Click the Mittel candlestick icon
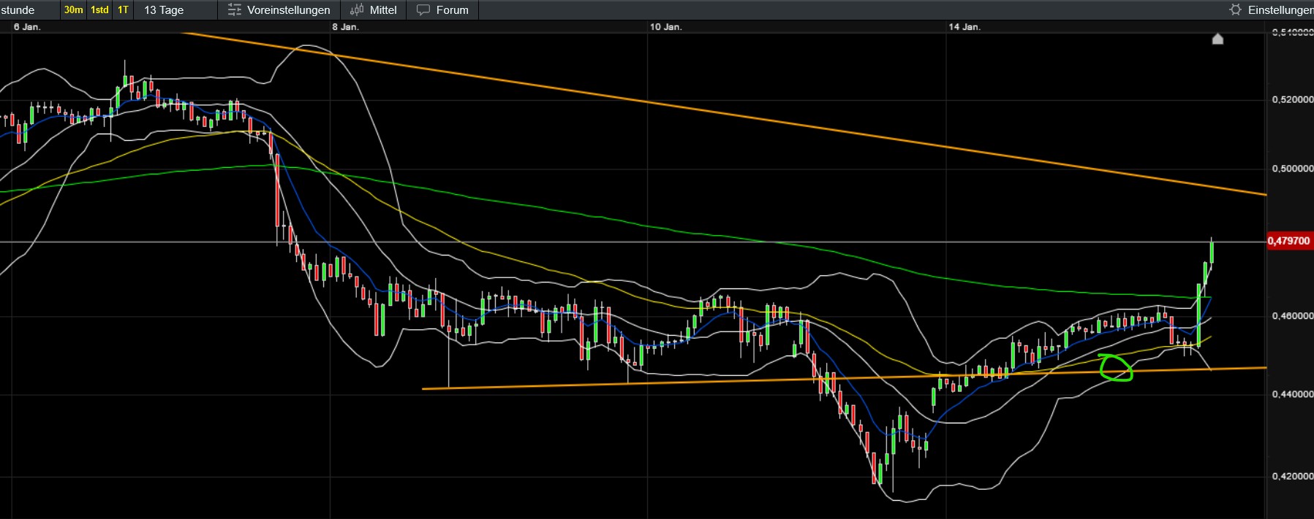 (357, 9)
